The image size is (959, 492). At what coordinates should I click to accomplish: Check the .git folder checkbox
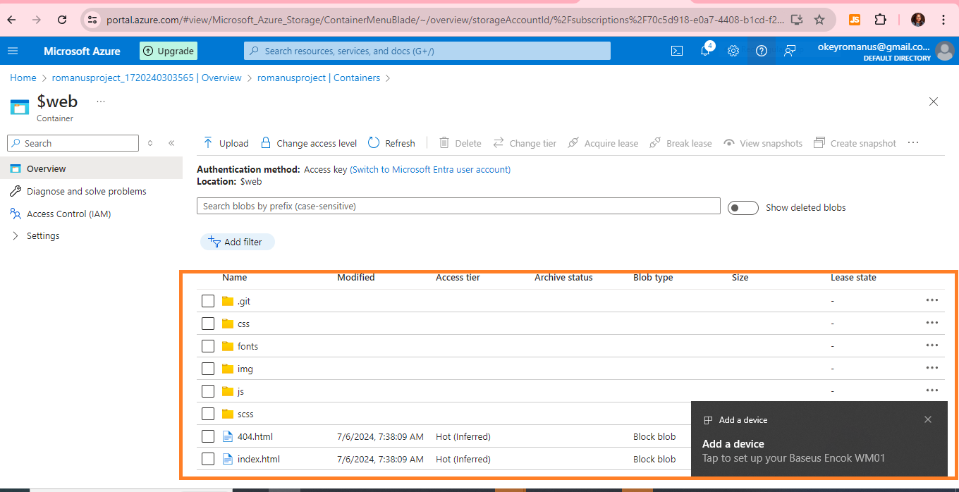pyautogui.click(x=208, y=301)
